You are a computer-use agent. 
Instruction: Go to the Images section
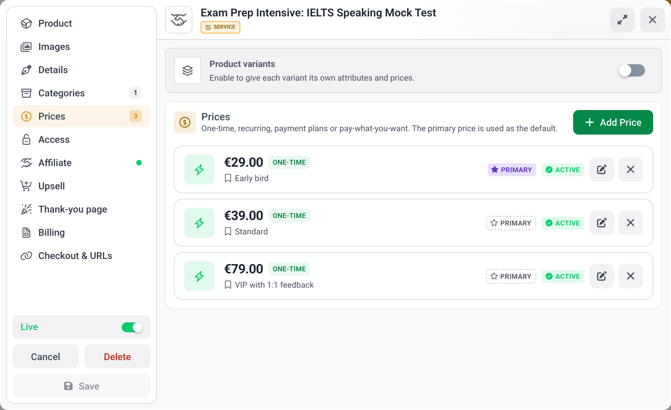pyautogui.click(x=81, y=46)
